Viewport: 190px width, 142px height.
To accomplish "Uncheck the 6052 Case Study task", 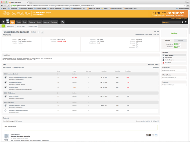I will pos(6,87).
